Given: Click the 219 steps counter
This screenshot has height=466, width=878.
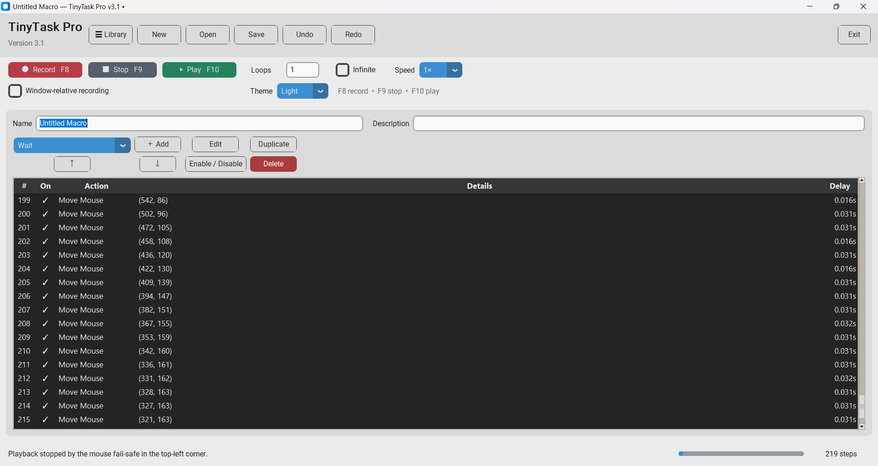Looking at the screenshot, I should coord(841,454).
